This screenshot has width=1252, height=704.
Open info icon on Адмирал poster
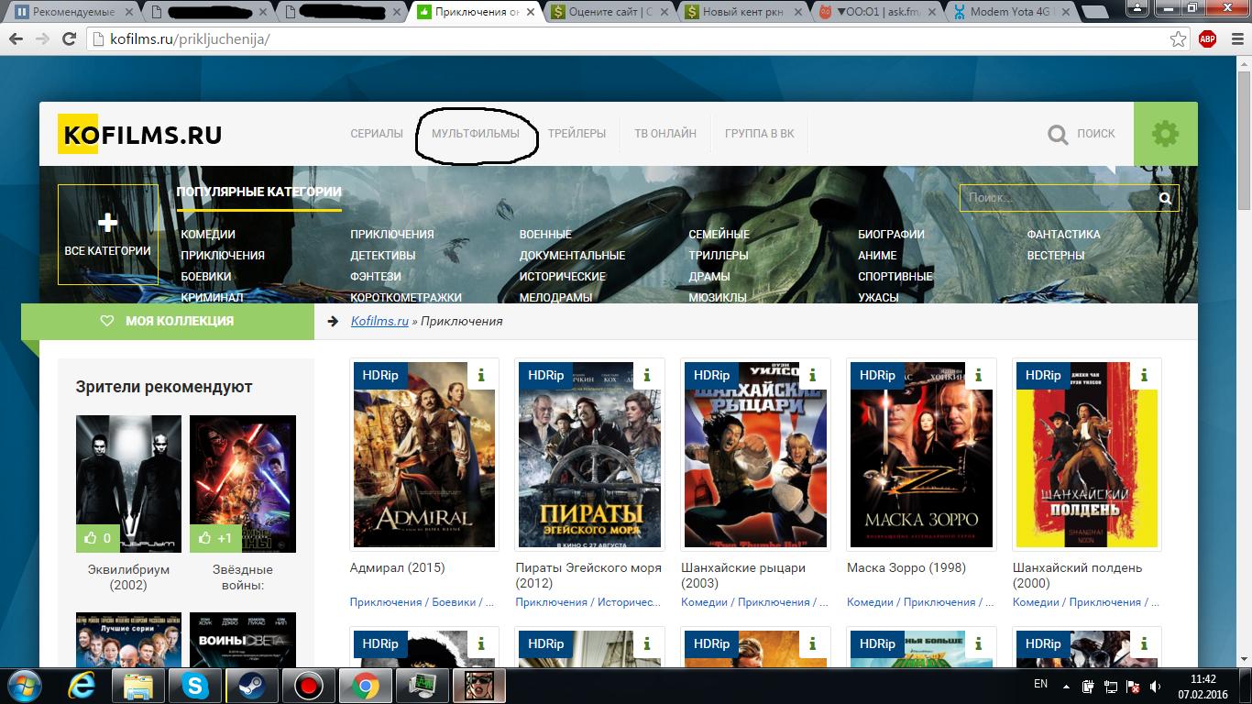click(481, 375)
